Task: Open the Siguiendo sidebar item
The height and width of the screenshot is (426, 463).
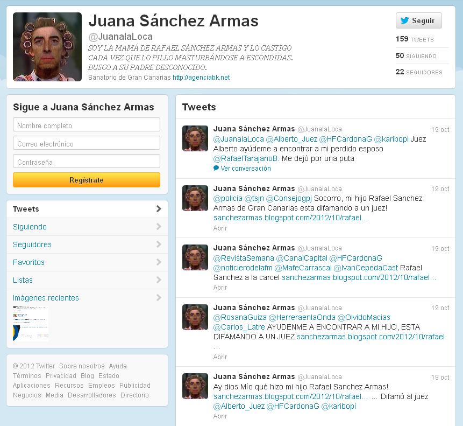Action: tap(87, 227)
